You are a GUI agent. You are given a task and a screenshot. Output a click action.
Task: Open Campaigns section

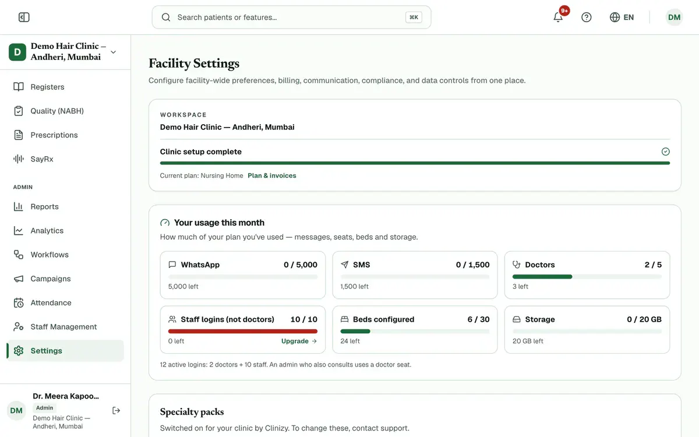pos(65,279)
